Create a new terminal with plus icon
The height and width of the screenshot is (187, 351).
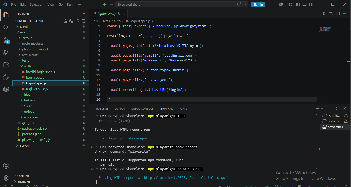(x=318, y=109)
